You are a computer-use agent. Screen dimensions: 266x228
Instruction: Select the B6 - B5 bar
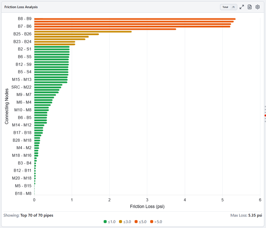[40, 118]
